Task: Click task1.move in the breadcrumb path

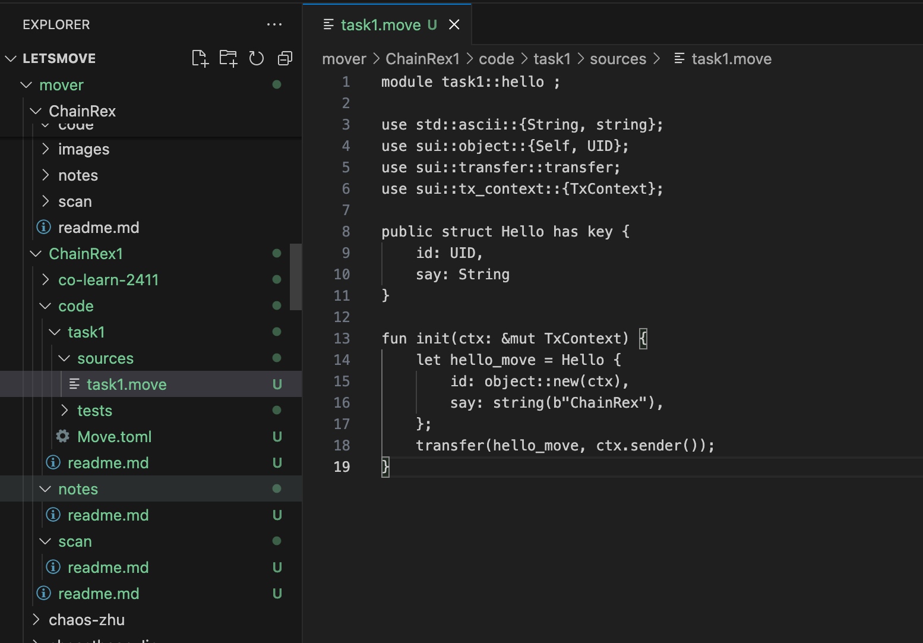Action: 731,59
